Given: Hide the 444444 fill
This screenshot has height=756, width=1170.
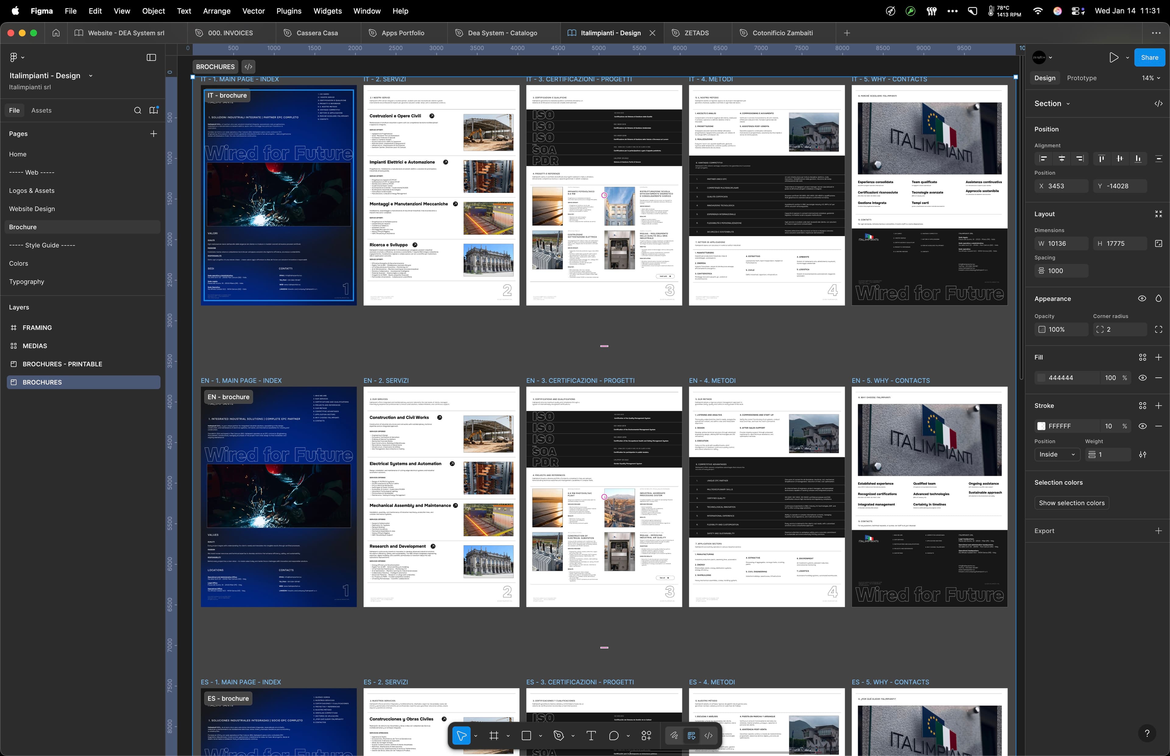Looking at the screenshot, I should tap(1143, 377).
